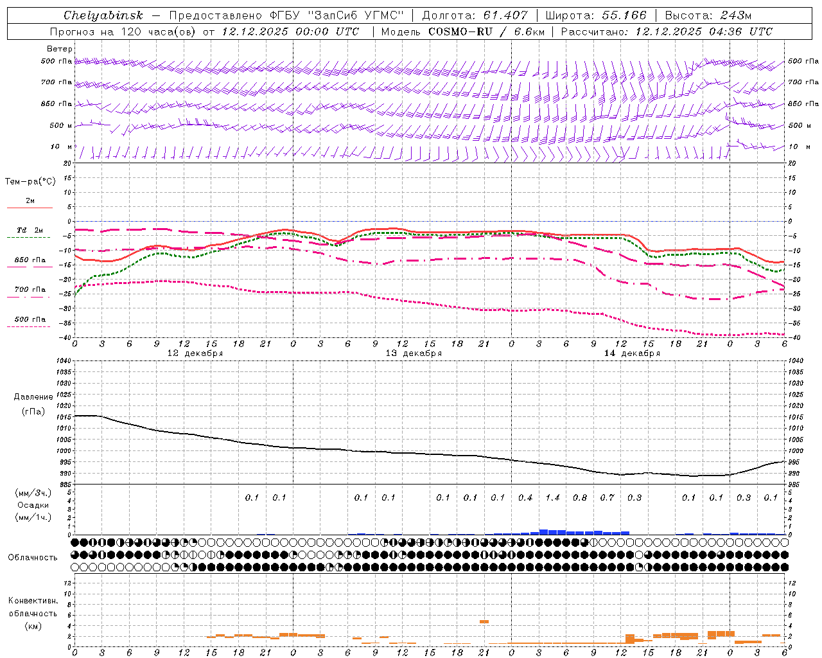Click the 1.4 precipitation value
This screenshot has height=658, width=822.
coord(552,497)
